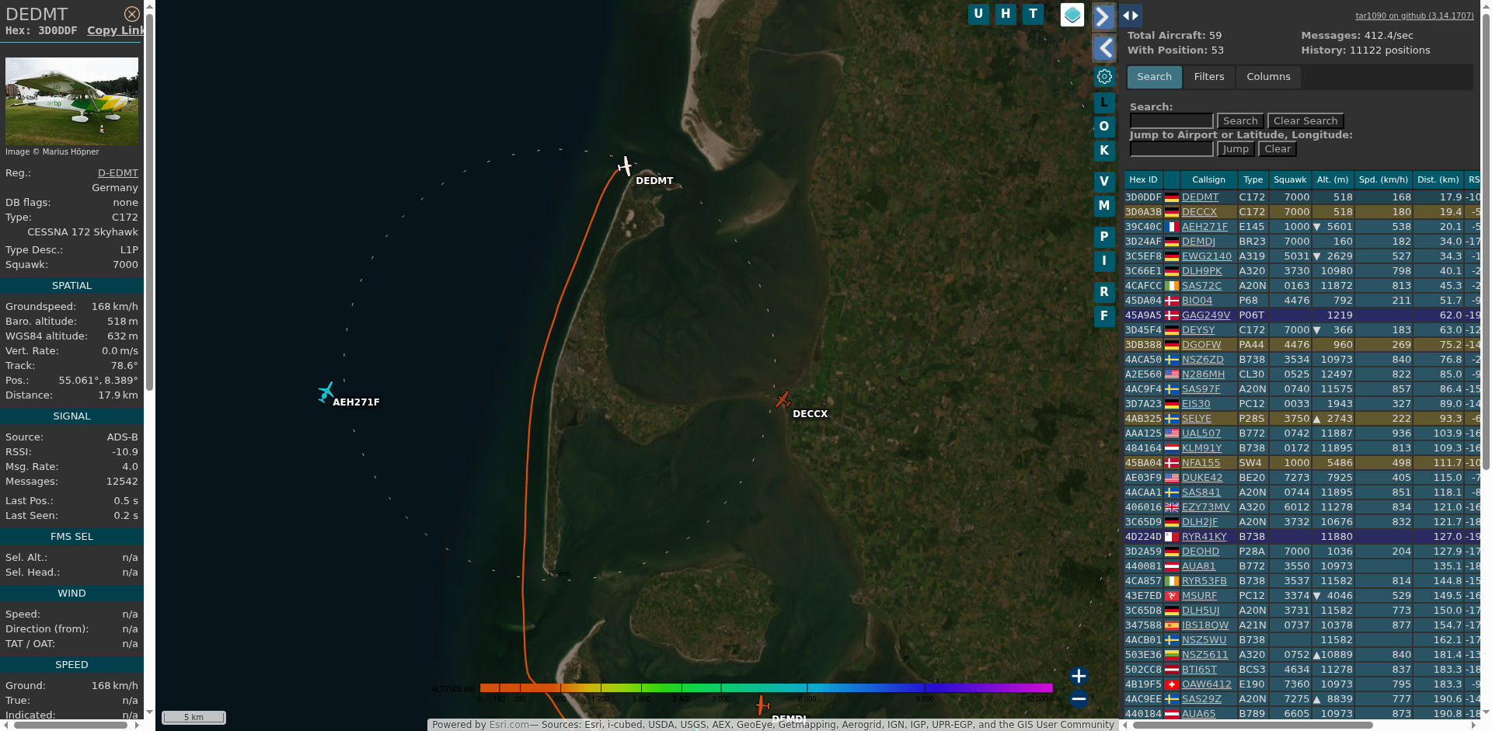Viewport: 1492px width, 731px height.
Task: Switch to the Columns tab
Action: point(1268,77)
